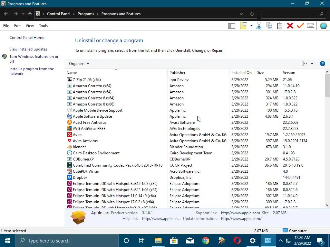This screenshot has width=330, height=247.
Task: Open Microsoft Store from the taskbar
Action: [x=174, y=241]
